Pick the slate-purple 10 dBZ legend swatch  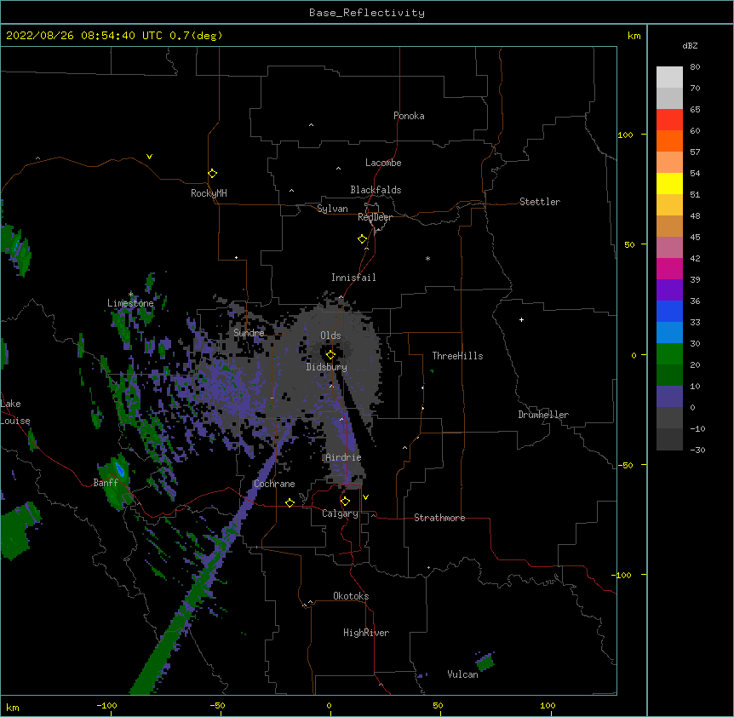point(669,397)
